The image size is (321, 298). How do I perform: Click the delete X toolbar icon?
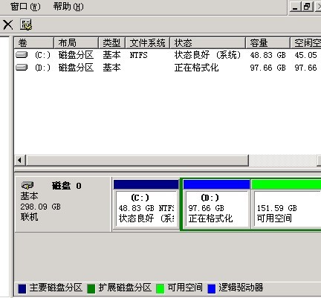[8, 25]
